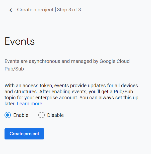Open the Learn more link
151x154 pixels.
click(29, 104)
